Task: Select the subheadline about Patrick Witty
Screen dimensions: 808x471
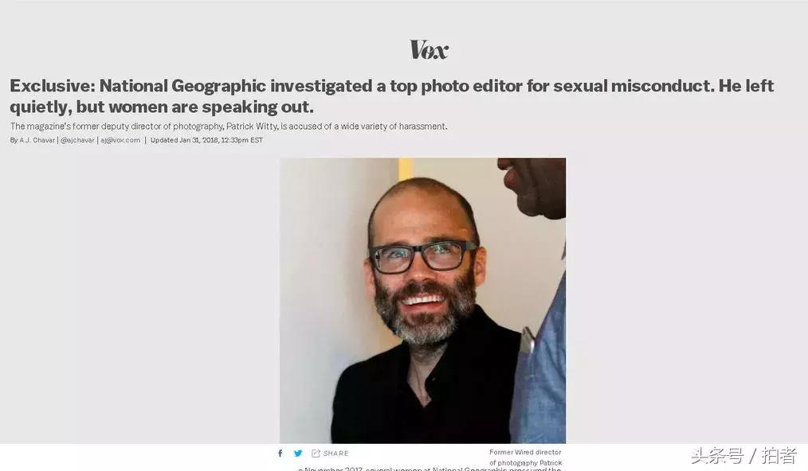Action: pyautogui.click(x=229, y=127)
